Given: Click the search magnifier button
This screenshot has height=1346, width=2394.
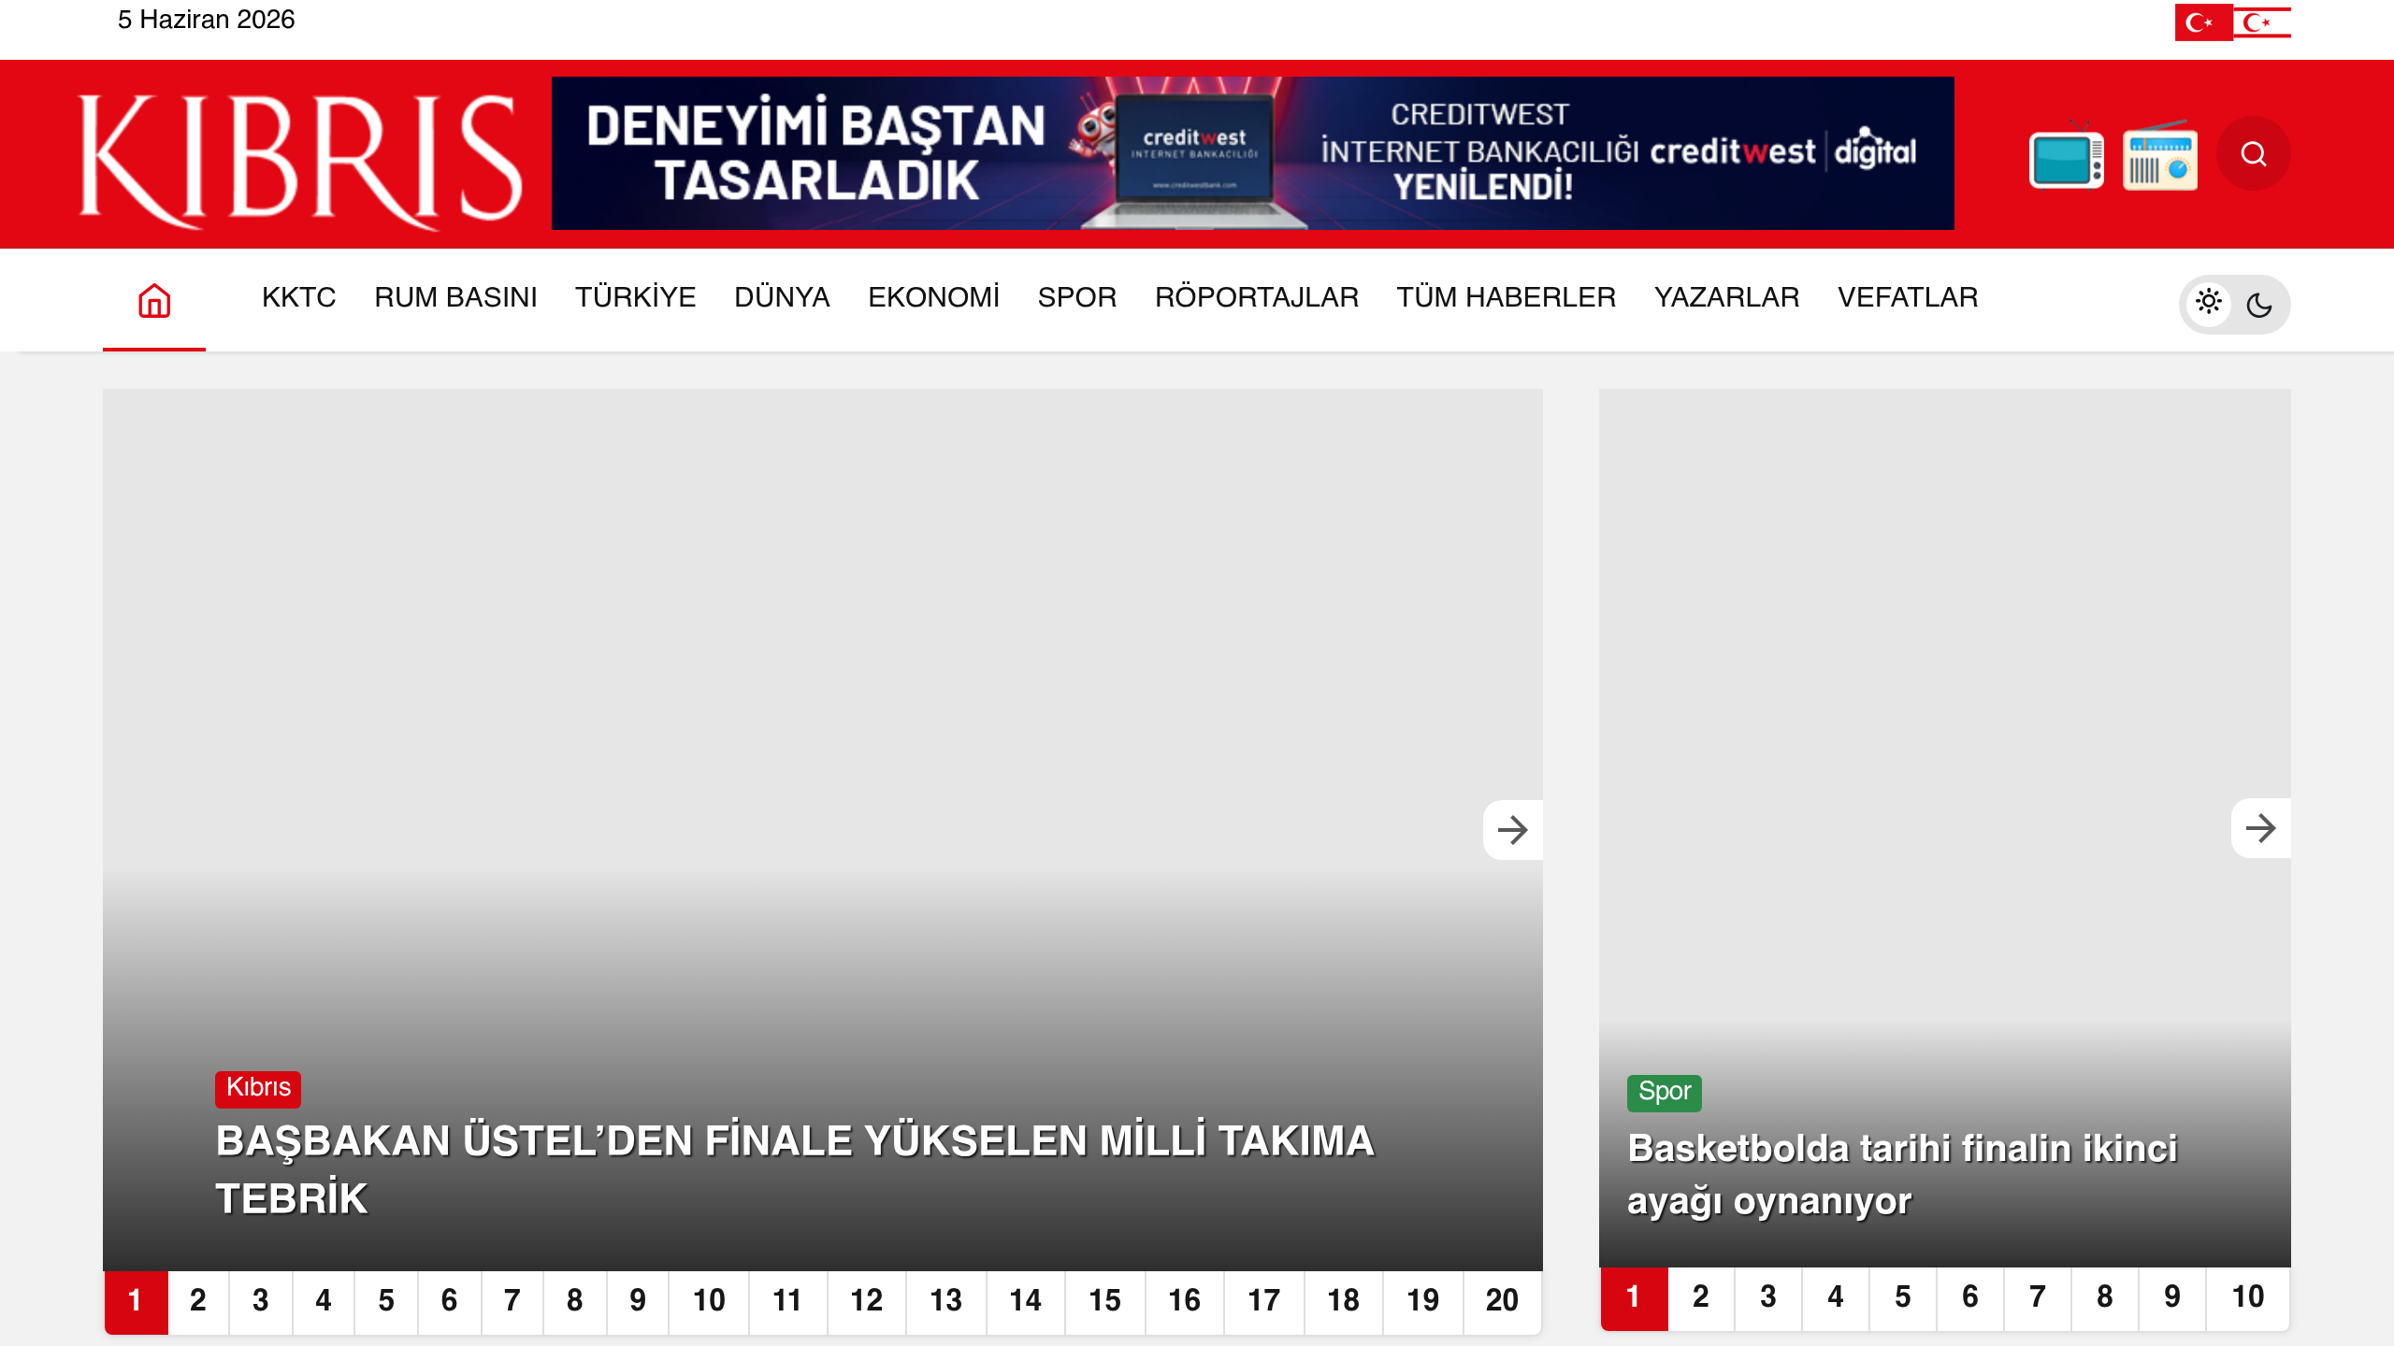Looking at the screenshot, I should pos(2254,153).
